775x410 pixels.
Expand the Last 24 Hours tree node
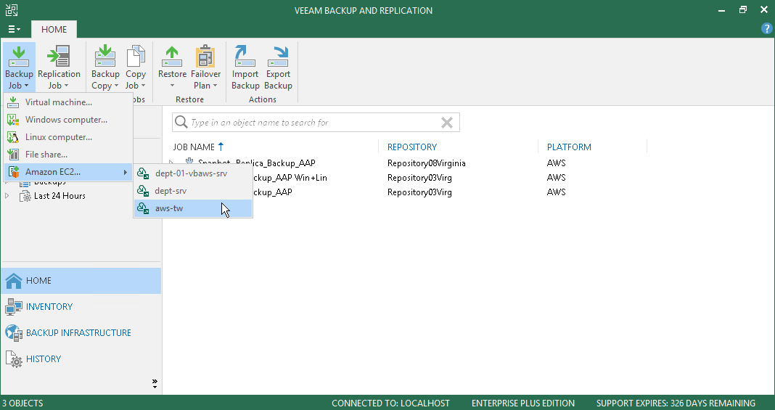tap(7, 196)
